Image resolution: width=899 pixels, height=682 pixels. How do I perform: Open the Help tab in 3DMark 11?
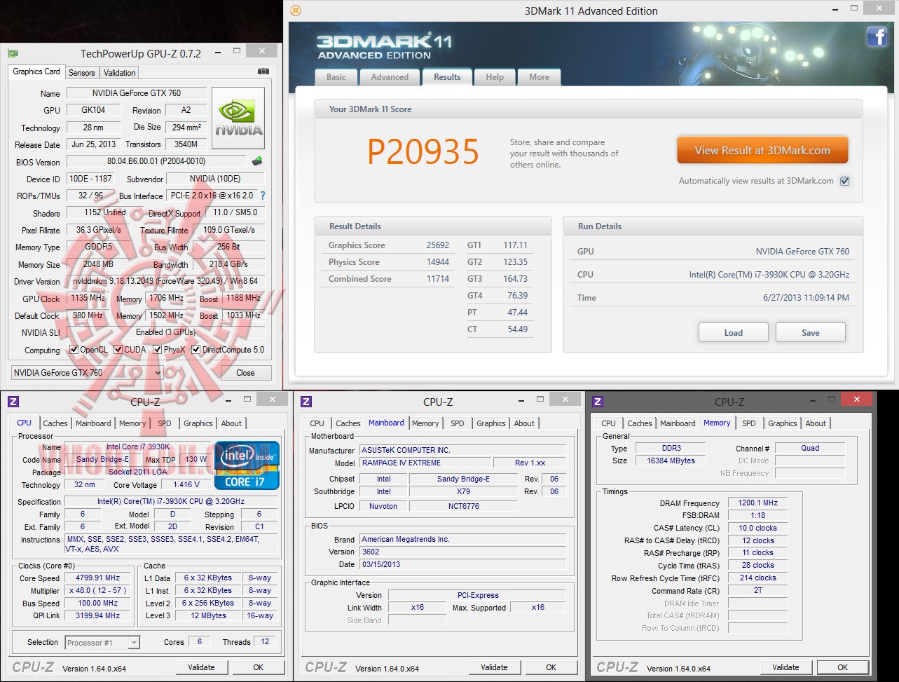[495, 77]
